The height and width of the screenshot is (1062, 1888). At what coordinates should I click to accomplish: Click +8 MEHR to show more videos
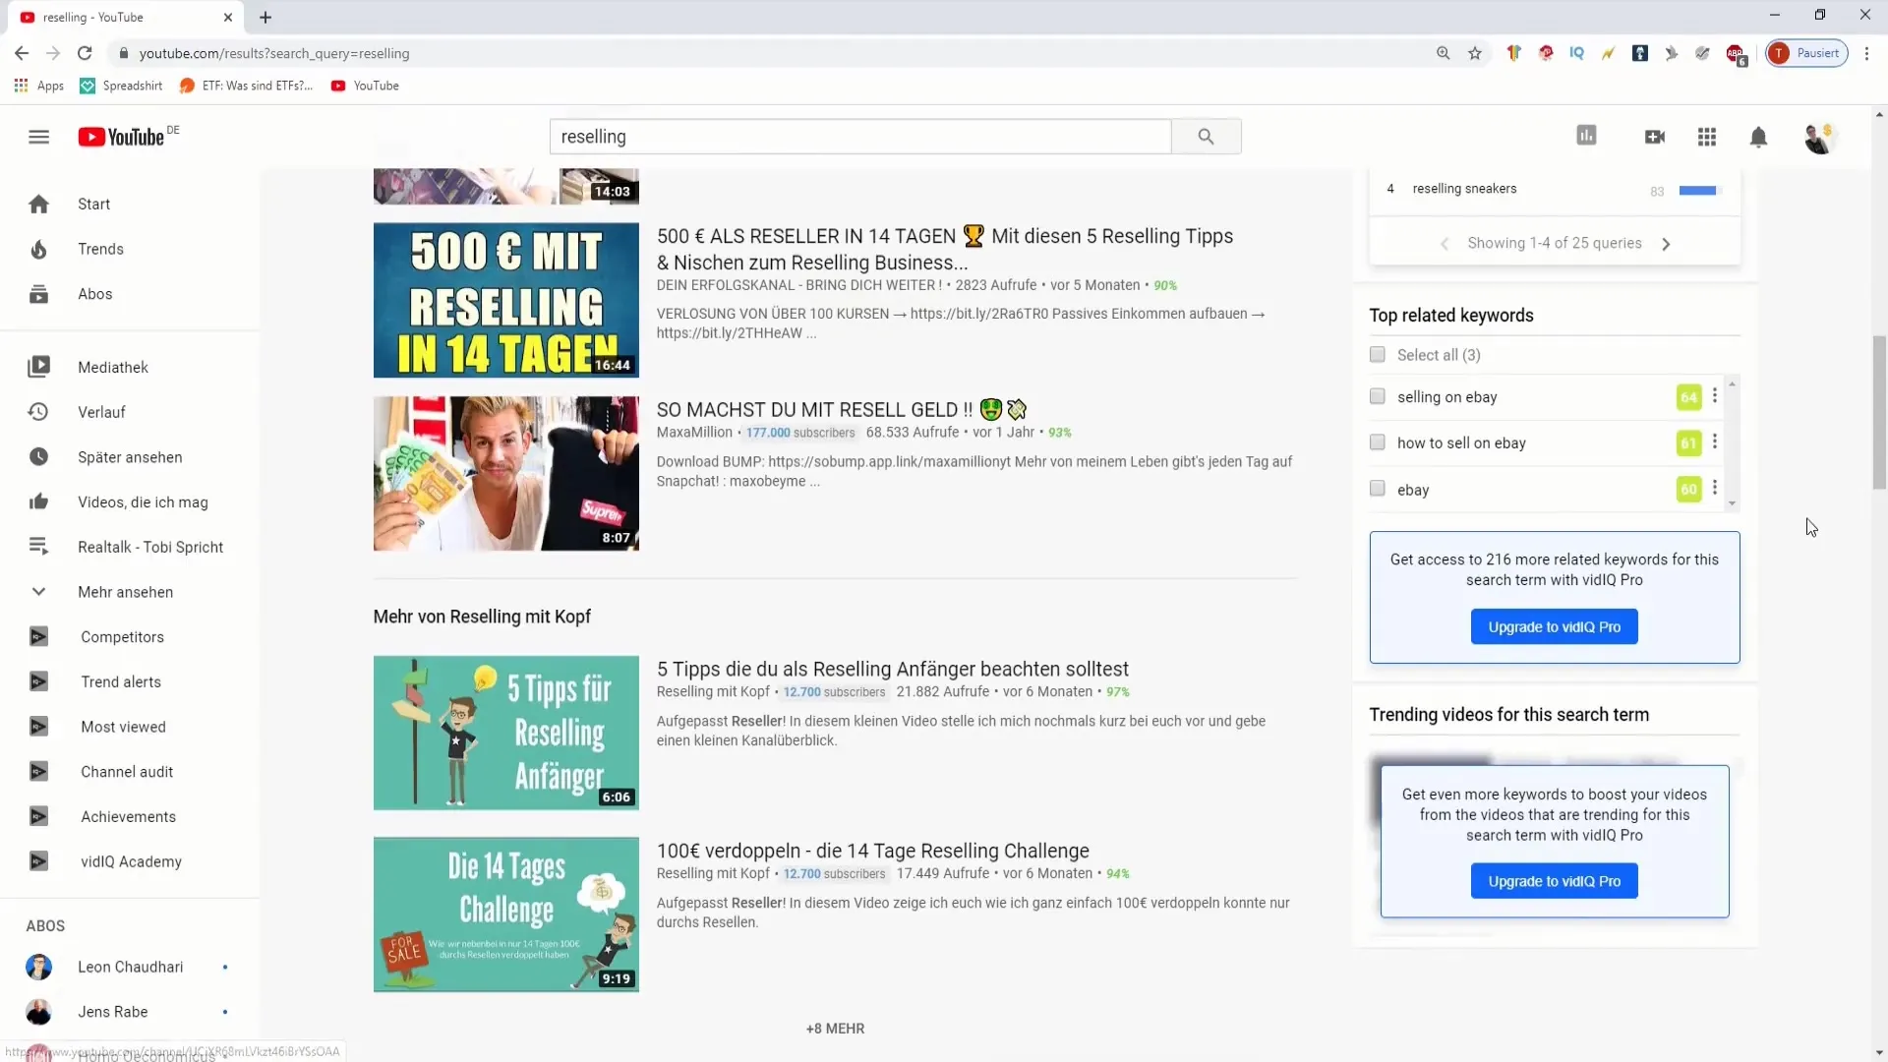click(835, 1029)
